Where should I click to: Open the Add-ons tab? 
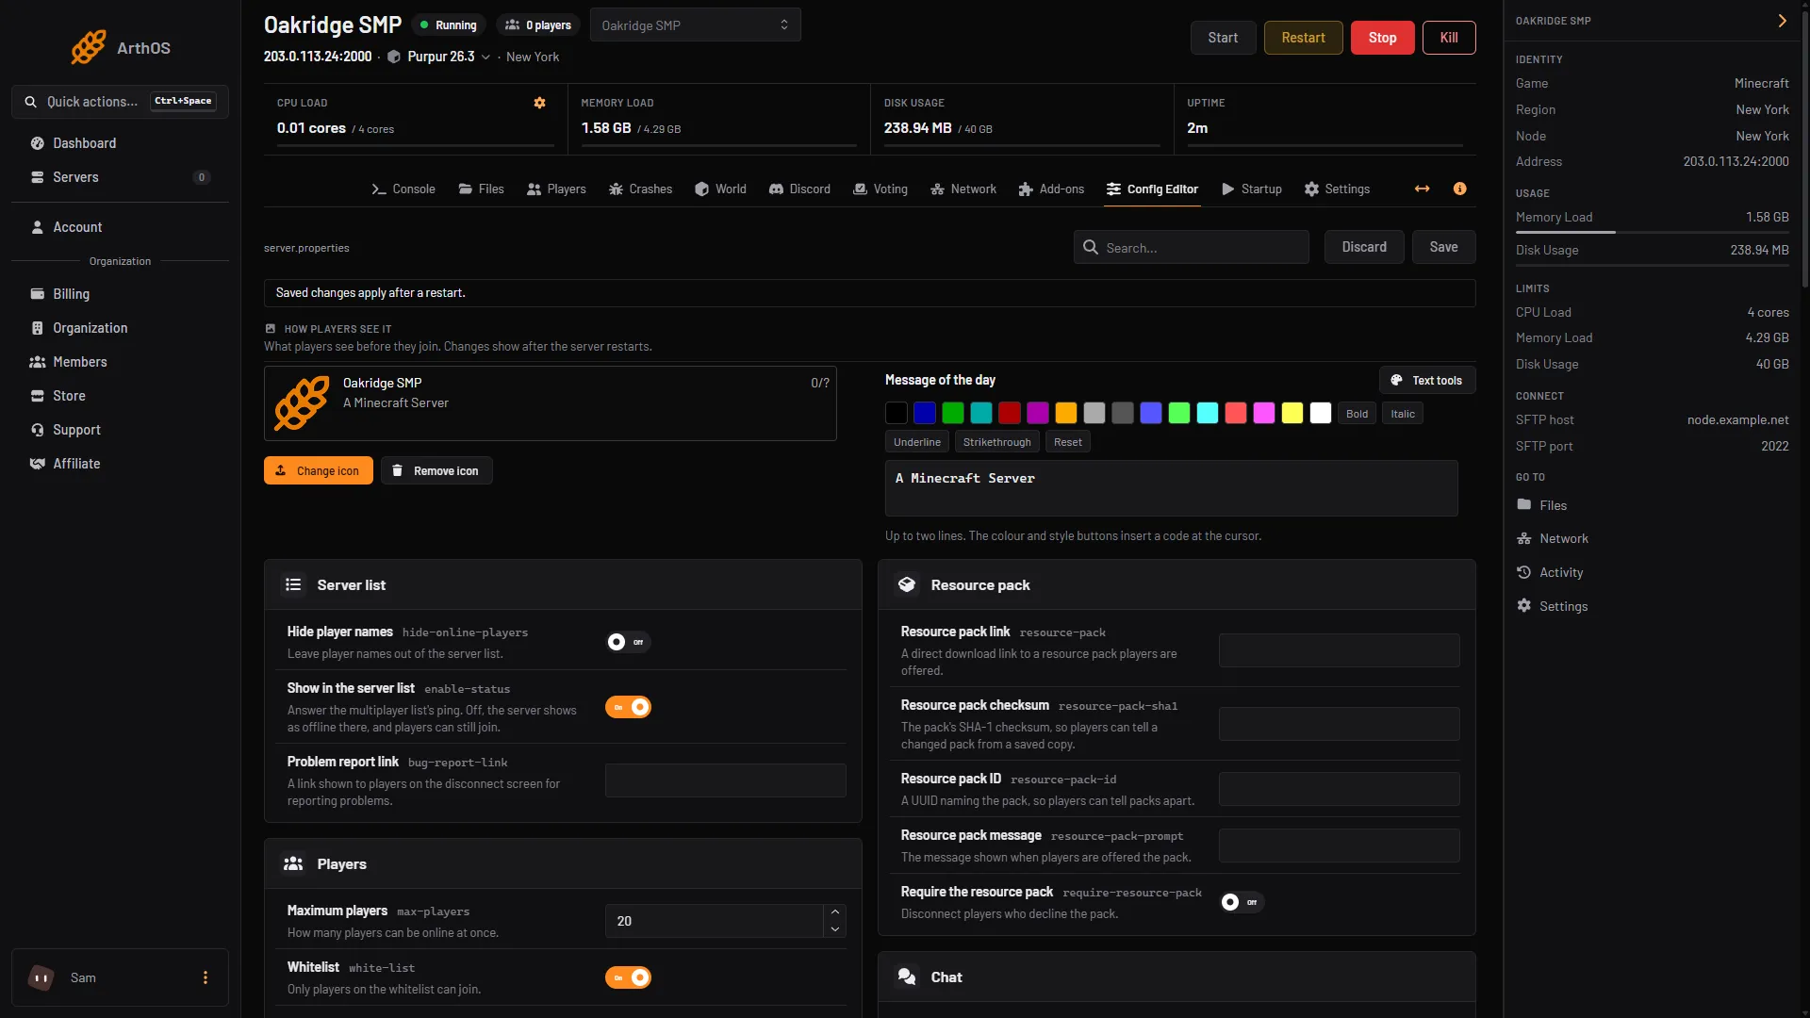[1051, 189]
